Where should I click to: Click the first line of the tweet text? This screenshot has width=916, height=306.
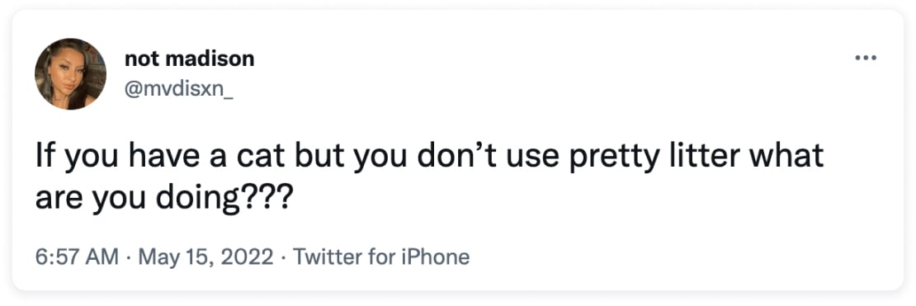point(429,157)
